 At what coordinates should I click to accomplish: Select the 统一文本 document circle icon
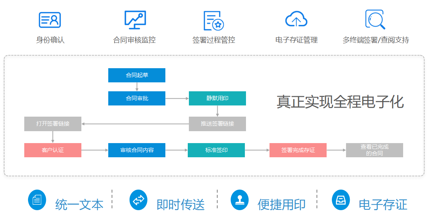click(x=37, y=200)
